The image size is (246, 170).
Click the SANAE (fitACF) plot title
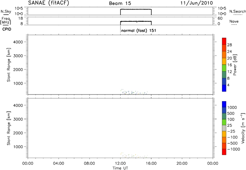[x=49, y=3]
